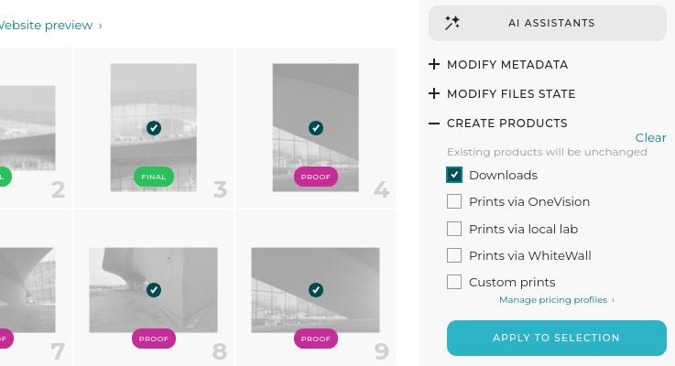Open the Website preview link
The image size is (675, 366).
(49, 25)
